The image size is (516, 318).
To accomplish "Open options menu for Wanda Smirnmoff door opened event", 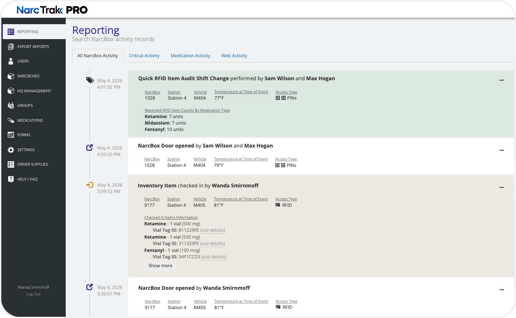I will coord(501,290).
